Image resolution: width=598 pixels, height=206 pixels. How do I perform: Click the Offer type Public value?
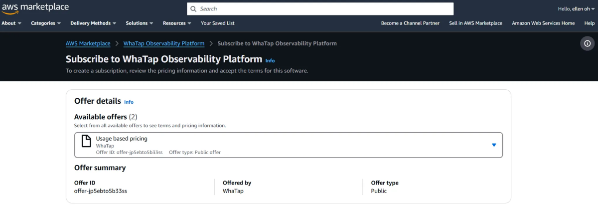click(x=379, y=191)
